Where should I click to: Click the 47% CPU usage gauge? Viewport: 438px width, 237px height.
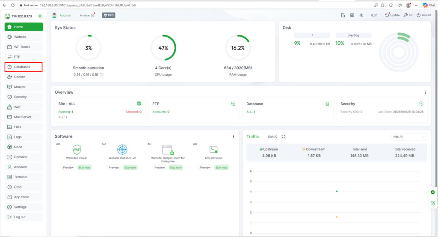click(x=163, y=48)
